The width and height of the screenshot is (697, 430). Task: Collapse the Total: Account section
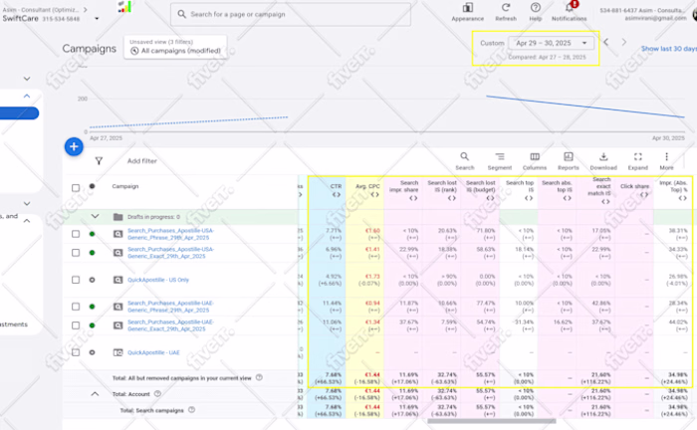pos(96,393)
